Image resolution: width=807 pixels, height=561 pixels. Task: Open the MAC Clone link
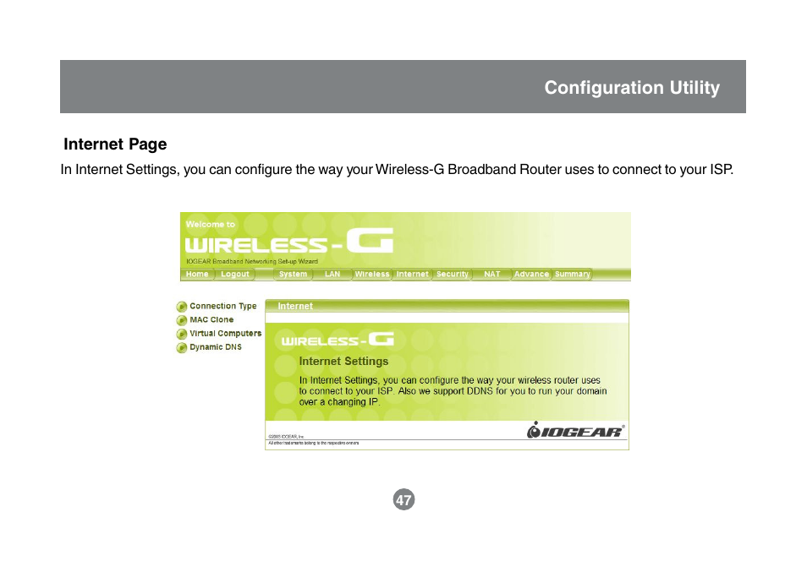tap(211, 320)
